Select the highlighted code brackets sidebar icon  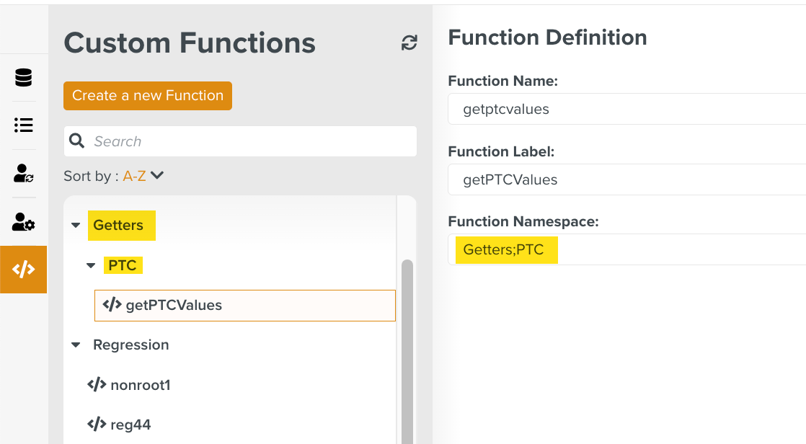coord(24,270)
